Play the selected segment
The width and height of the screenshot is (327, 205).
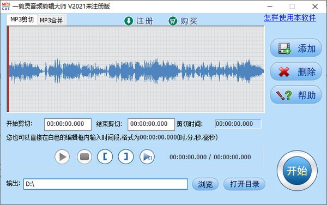pyautogui.click(x=147, y=156)
